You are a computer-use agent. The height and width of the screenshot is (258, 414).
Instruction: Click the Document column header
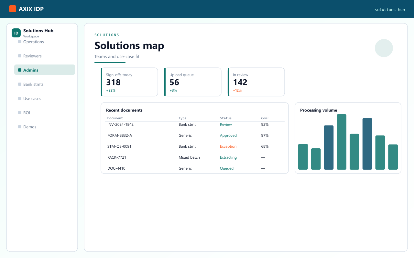click(115, 118)
